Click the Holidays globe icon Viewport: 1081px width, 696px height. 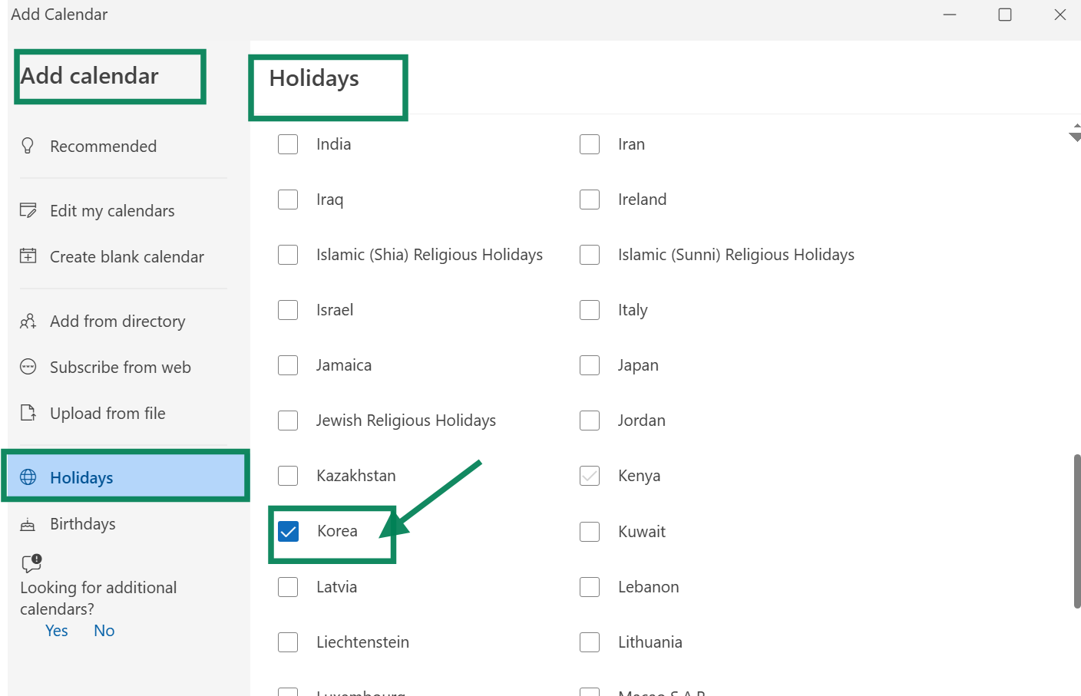(28, 477)
